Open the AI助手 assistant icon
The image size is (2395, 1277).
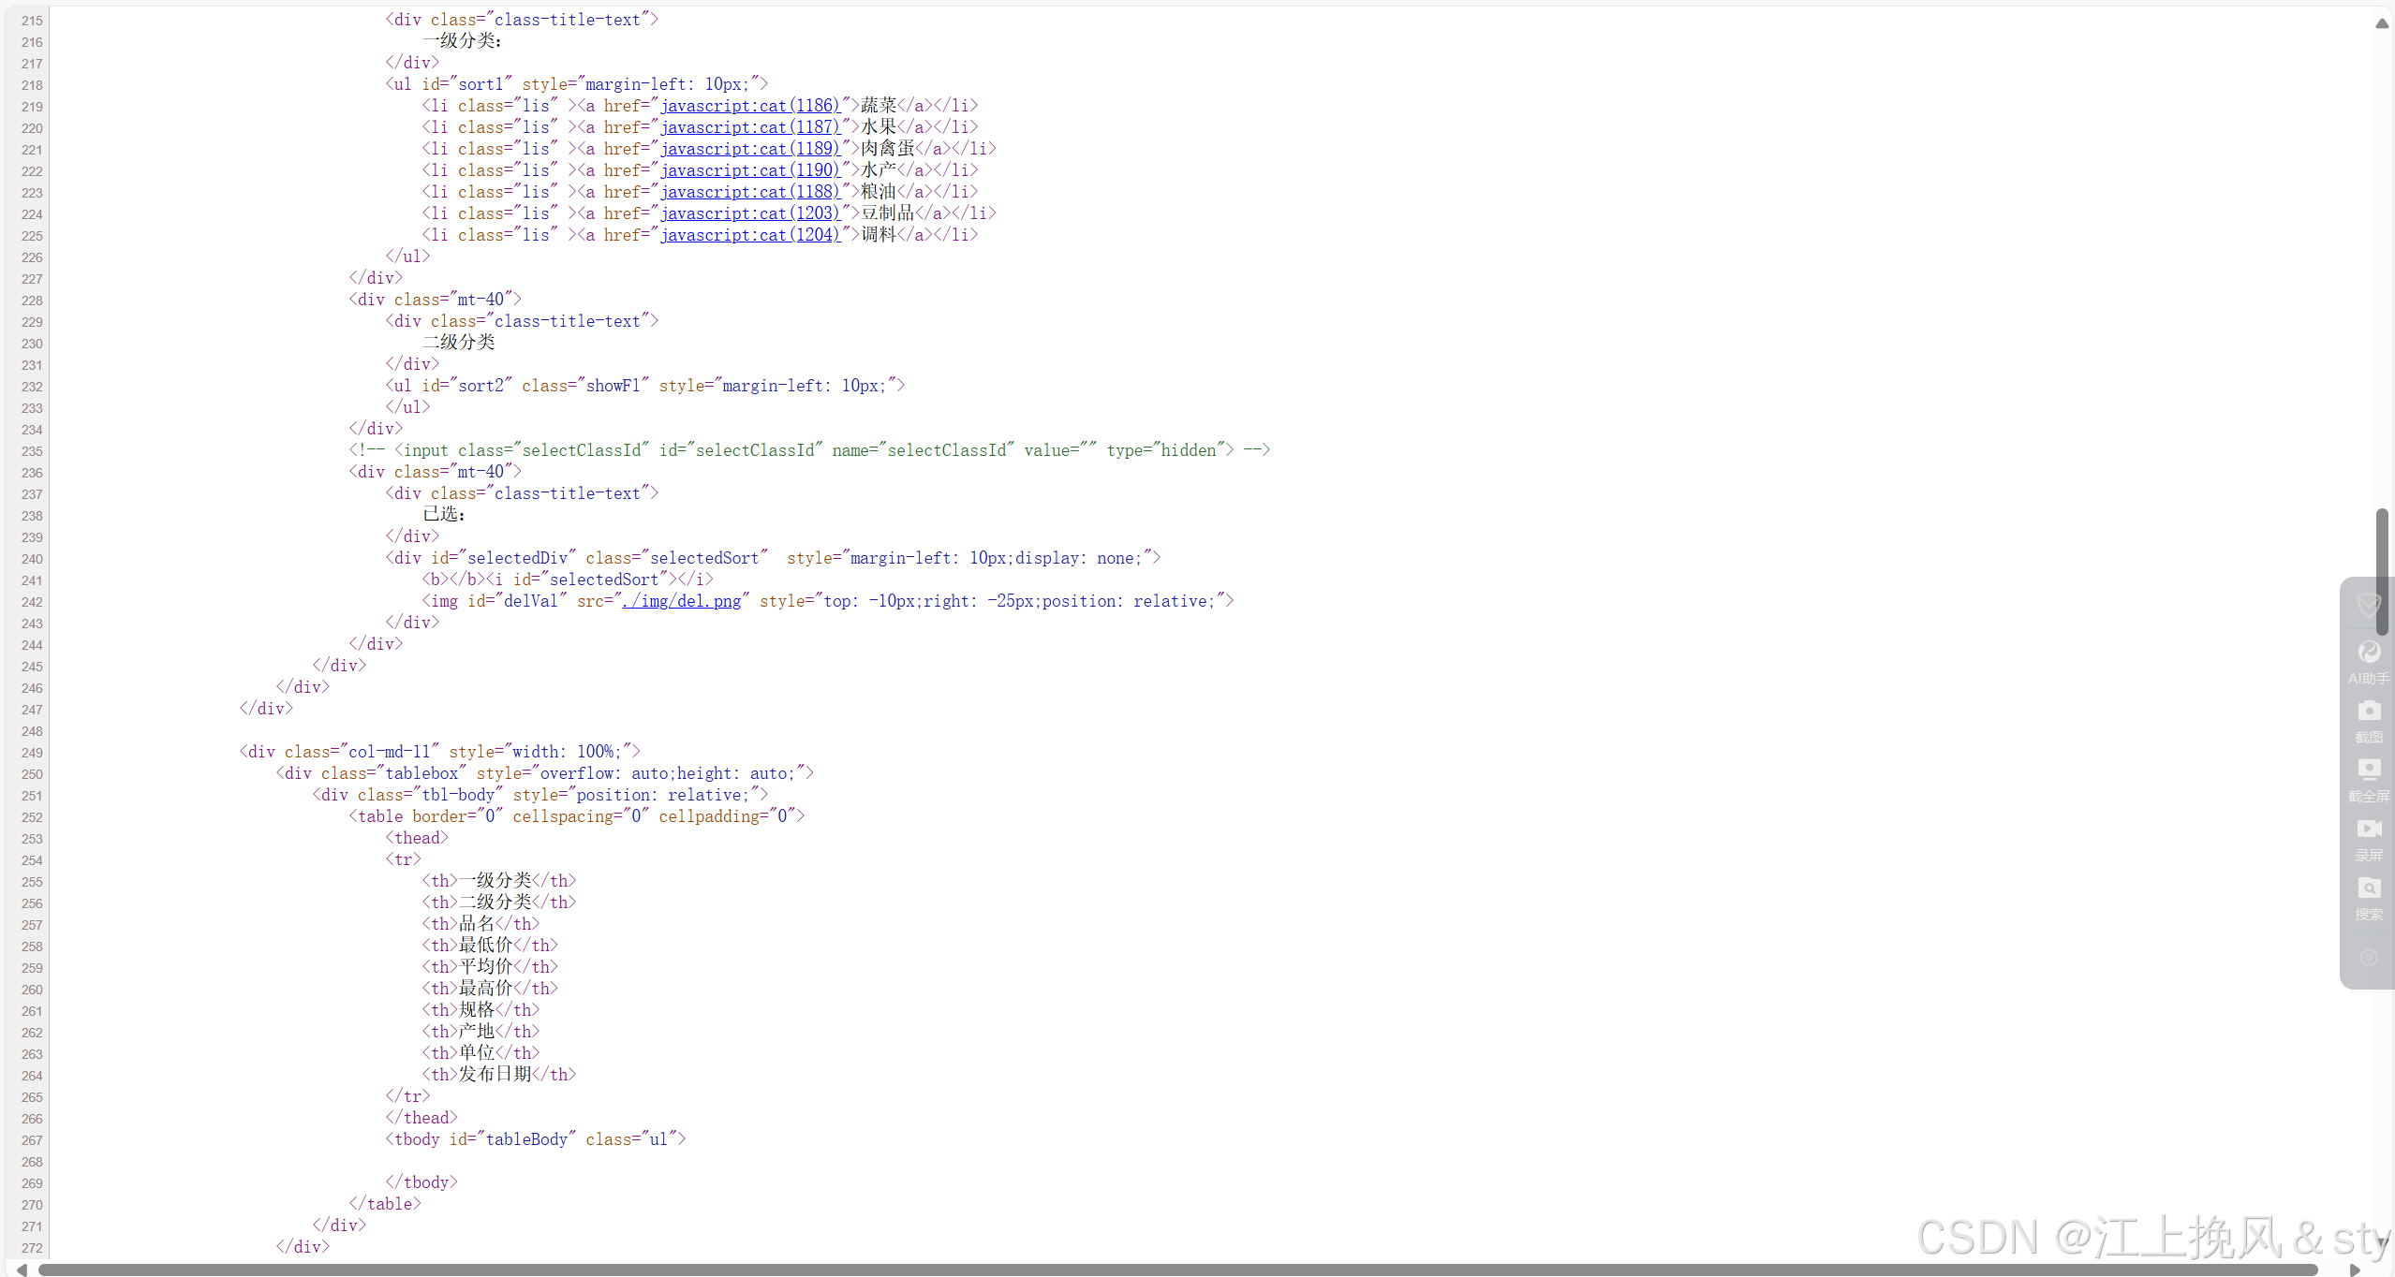pos(2369,653)
